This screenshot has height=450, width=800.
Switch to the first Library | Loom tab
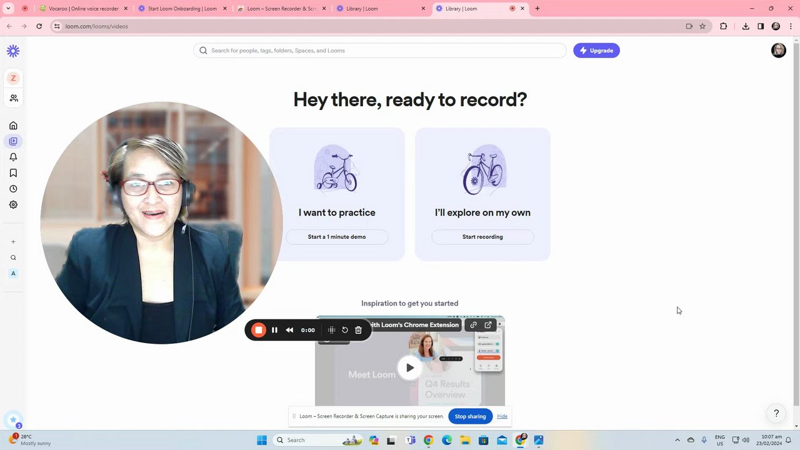[381, 9]
